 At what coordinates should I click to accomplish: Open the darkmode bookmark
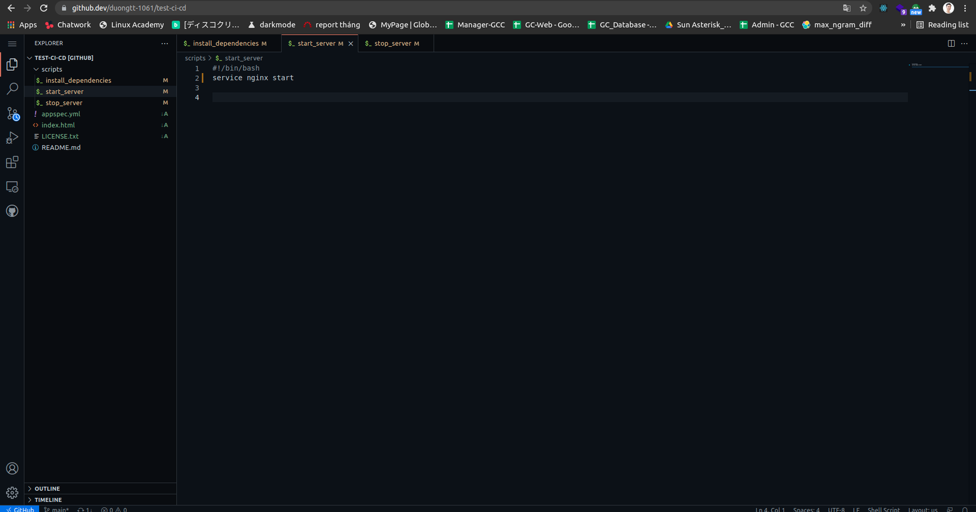click(x=272, y=25)
